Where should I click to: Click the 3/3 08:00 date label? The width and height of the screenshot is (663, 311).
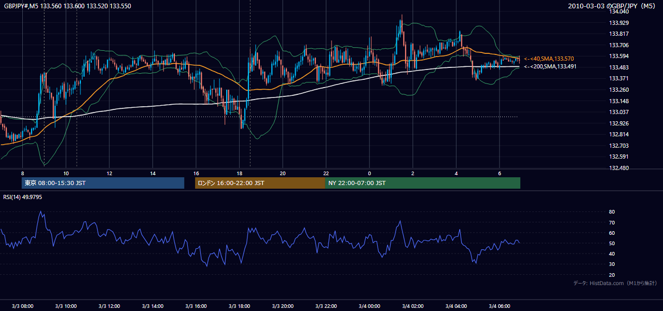tap(22, 306)
